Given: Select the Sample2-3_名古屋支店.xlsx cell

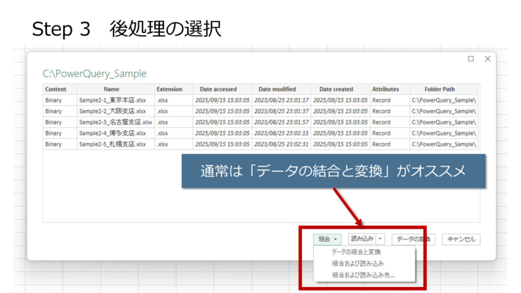Looking at the screenshot, I should coord(115,122).
